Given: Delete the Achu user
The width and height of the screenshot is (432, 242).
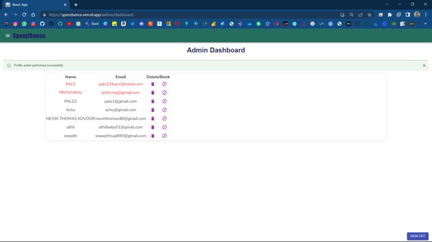Looking at the screenshot, I should click(153, 110).
